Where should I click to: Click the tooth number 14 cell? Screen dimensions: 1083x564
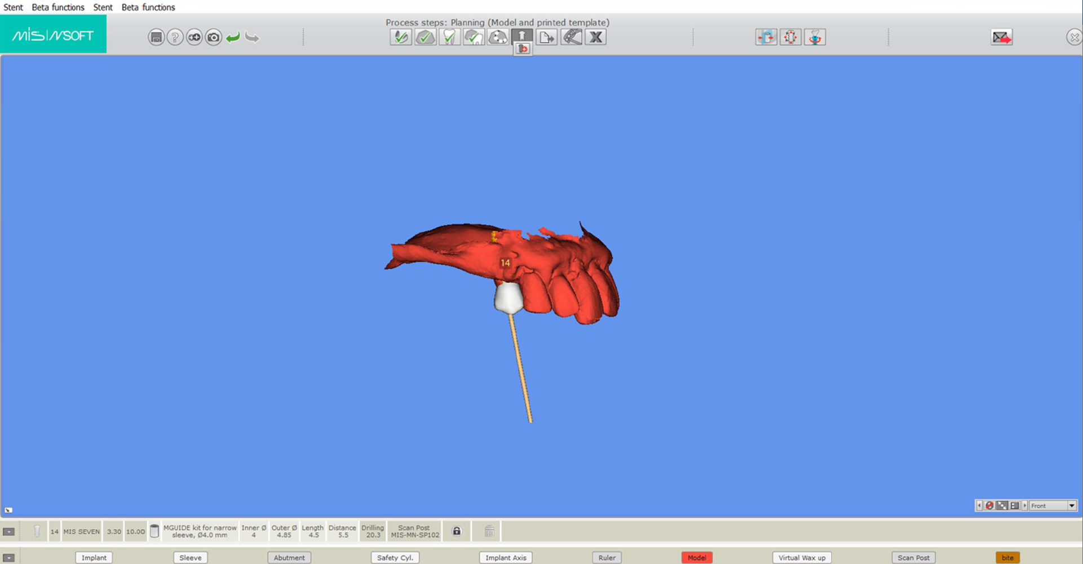coord(55,531)
